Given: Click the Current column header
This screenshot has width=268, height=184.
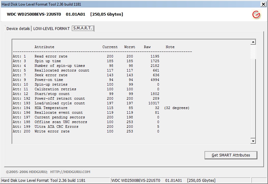Looking at the screenshot, I should pos(110,47).
